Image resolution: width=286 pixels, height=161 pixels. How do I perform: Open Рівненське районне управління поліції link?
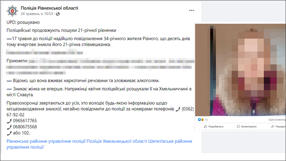pyautogui.click(x=46, y=141)
